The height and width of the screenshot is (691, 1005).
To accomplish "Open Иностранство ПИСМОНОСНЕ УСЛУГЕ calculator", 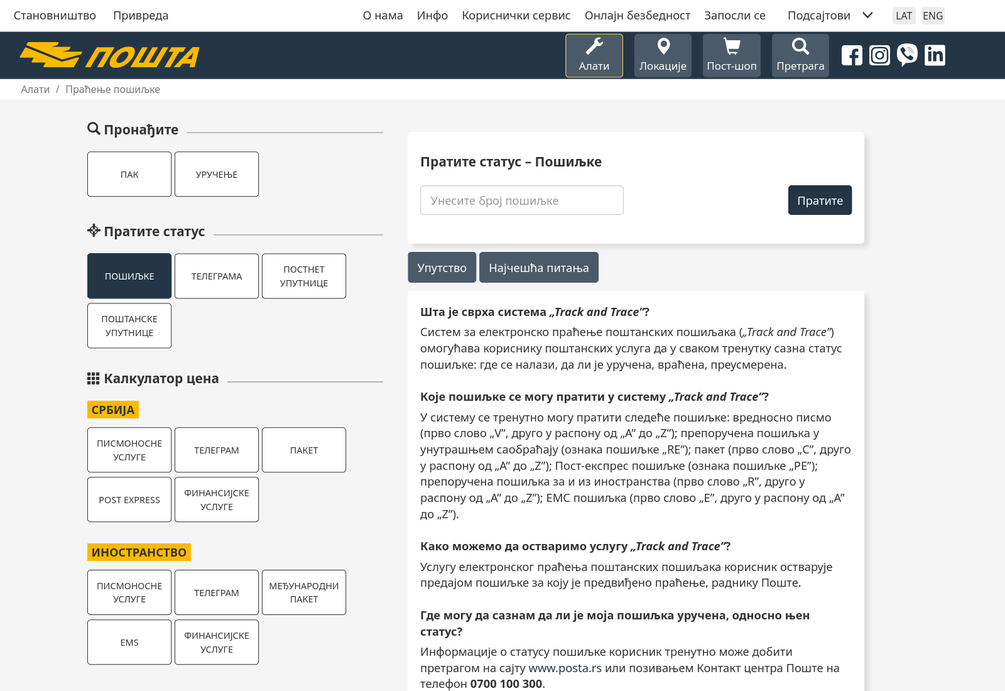I will 129,592.
